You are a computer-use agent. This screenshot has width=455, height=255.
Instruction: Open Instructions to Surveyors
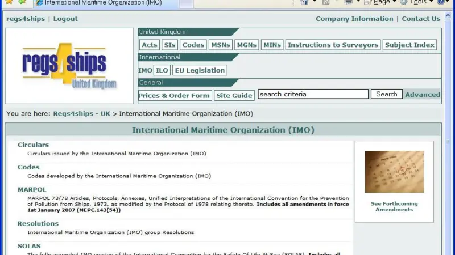(x=333, y=45)
